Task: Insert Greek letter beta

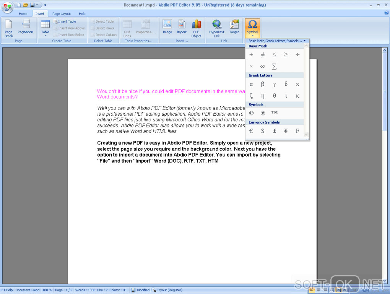Action: 263,84
